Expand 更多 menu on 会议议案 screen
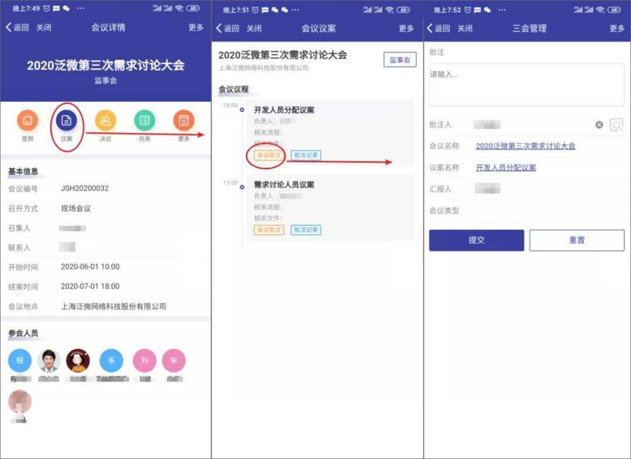 (x=406, y=27)
